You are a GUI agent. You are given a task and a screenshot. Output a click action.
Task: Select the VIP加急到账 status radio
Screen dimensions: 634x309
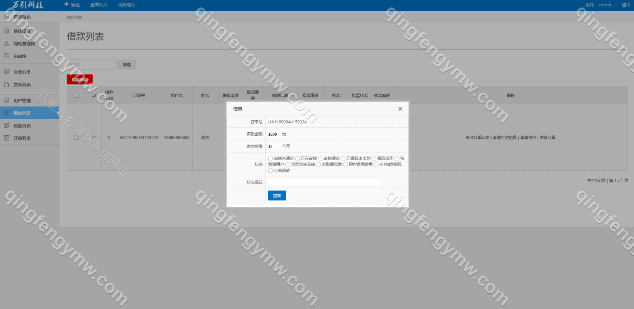(376, 165)
